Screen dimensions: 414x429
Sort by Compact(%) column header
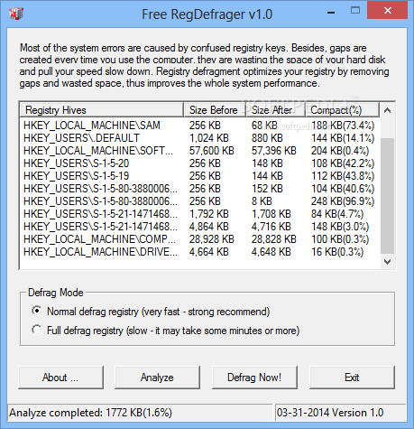pyautogui.click(x=342, y=110)
